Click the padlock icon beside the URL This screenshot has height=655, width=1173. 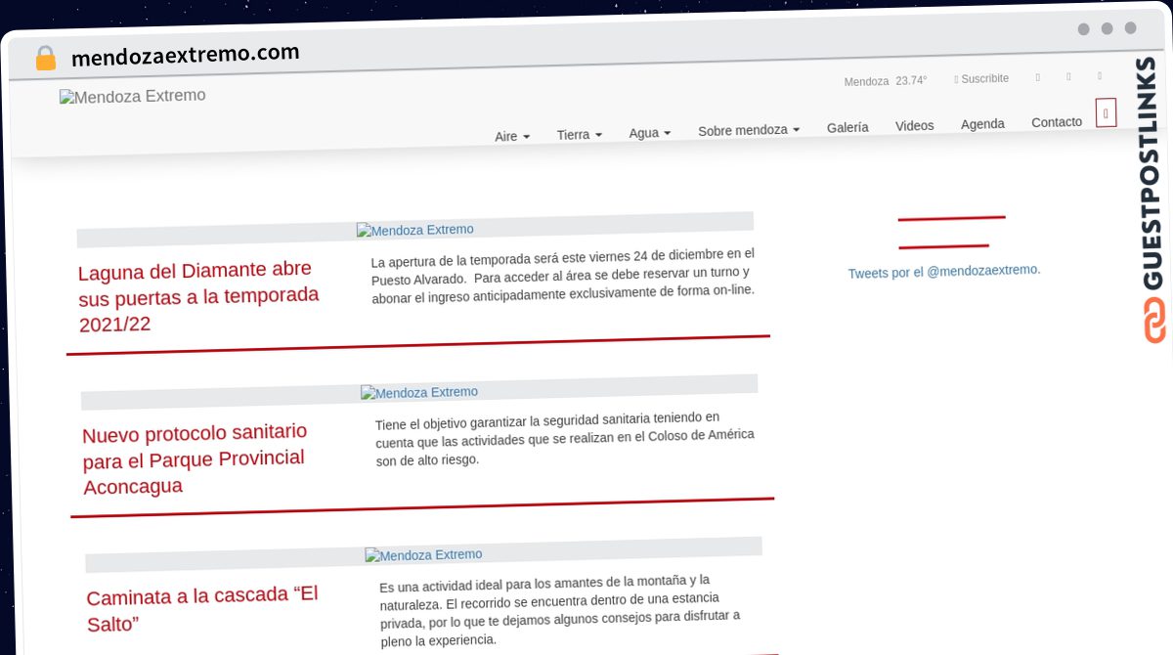tap(45, 59)
